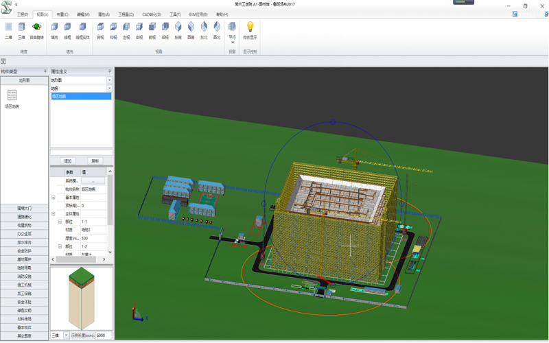Collapse the 基本属性 group

[x=54, y=198]
